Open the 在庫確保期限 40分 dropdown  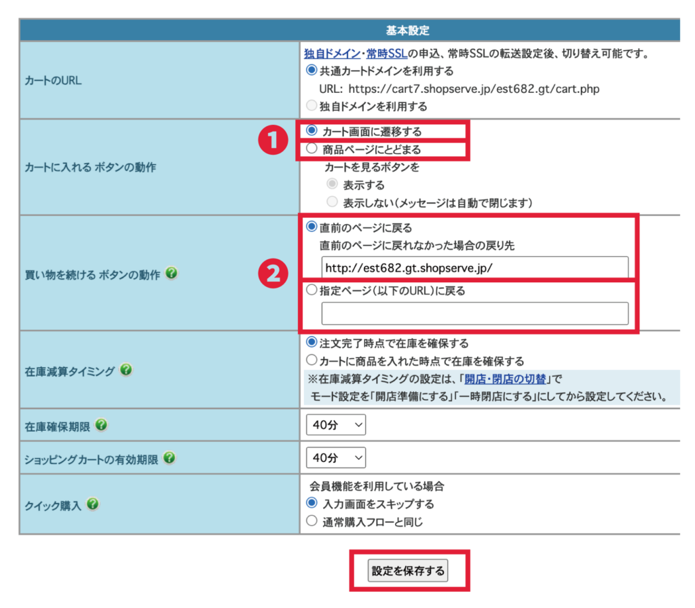coord(336,425)
